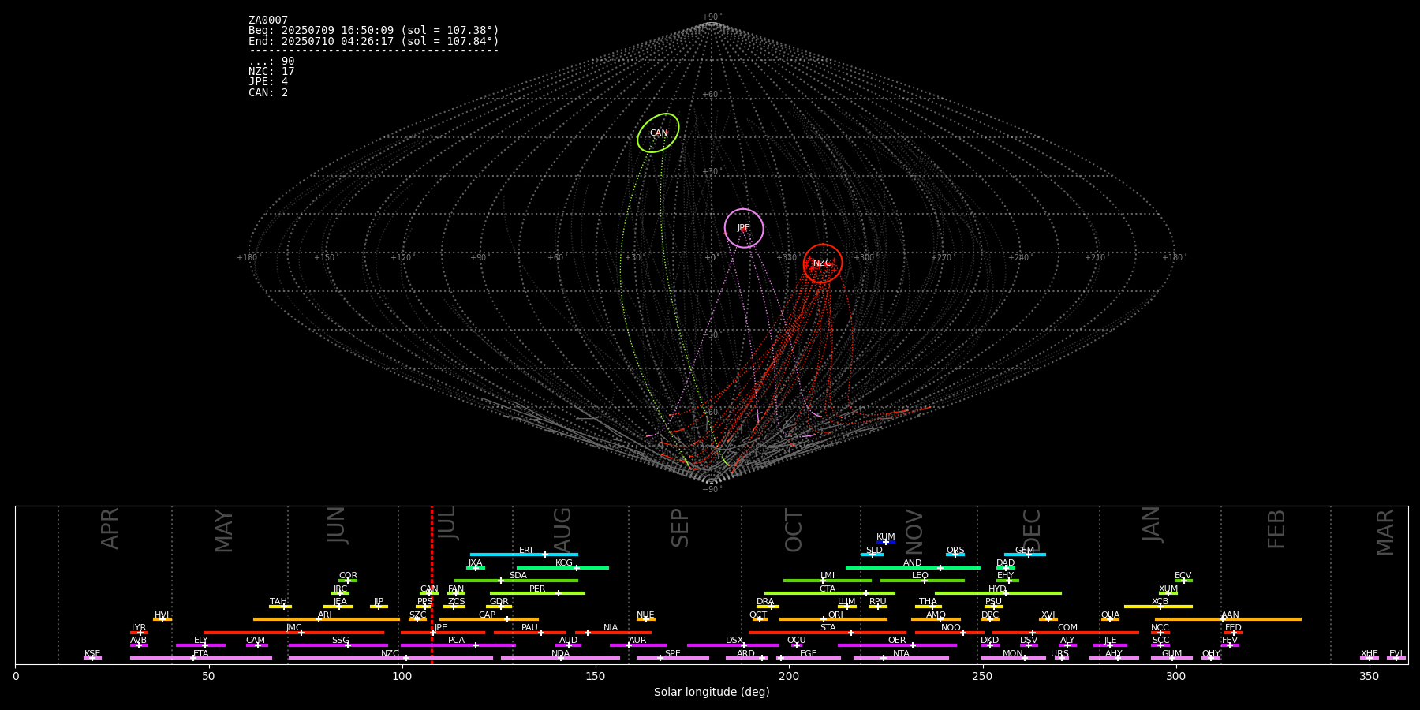The image size is (1420, 710).
Task: Click the CAP shower bar in timeline
Action: (489, 619)
